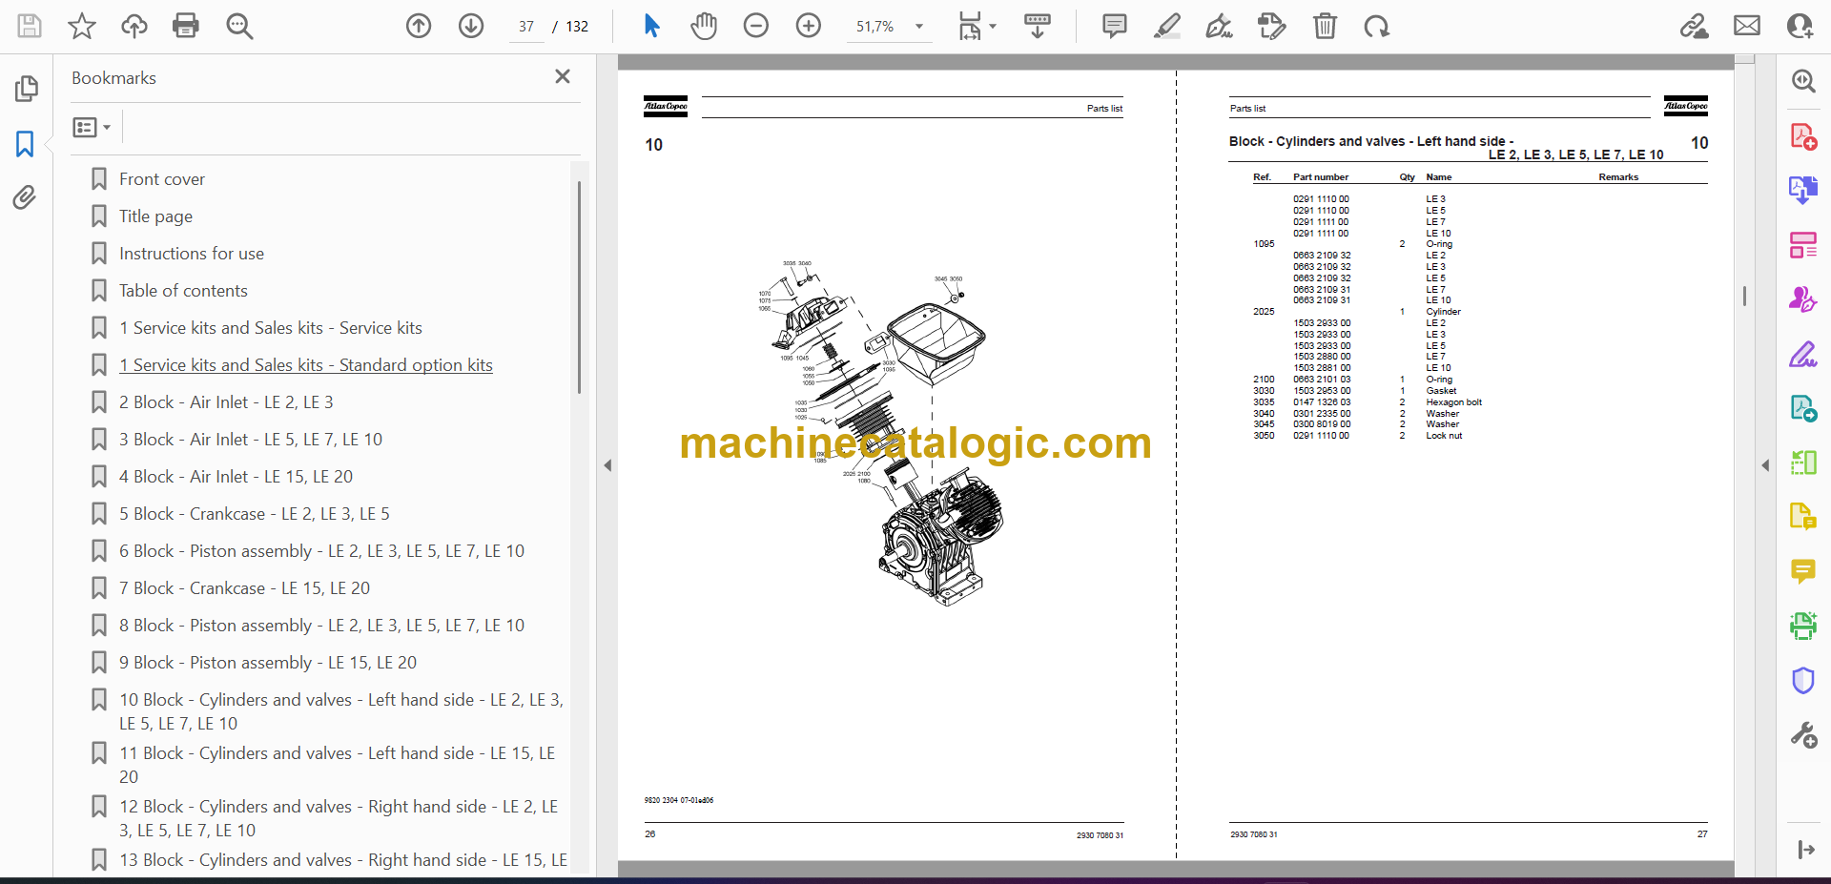The image size is (1831, 884).
Task: Go to 'Table of contents' bookmark
Action: tap(183, 291)
